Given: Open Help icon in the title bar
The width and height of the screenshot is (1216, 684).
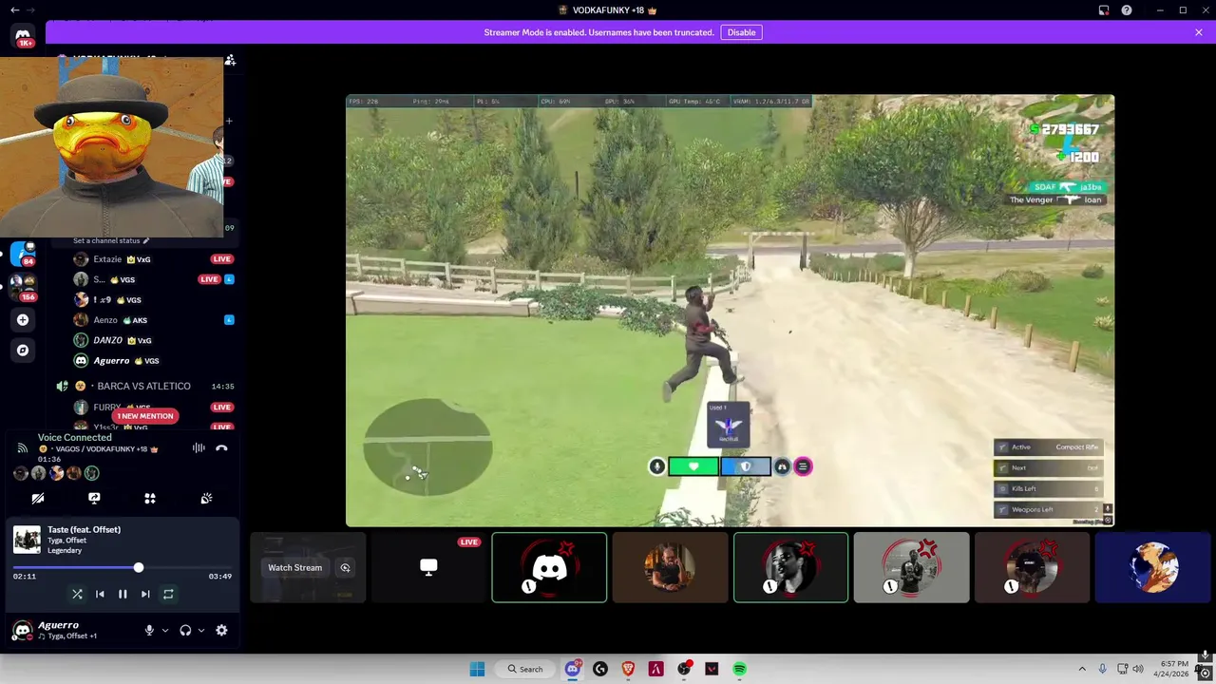Looking at the screenshot, I should tap(1127, 9).
